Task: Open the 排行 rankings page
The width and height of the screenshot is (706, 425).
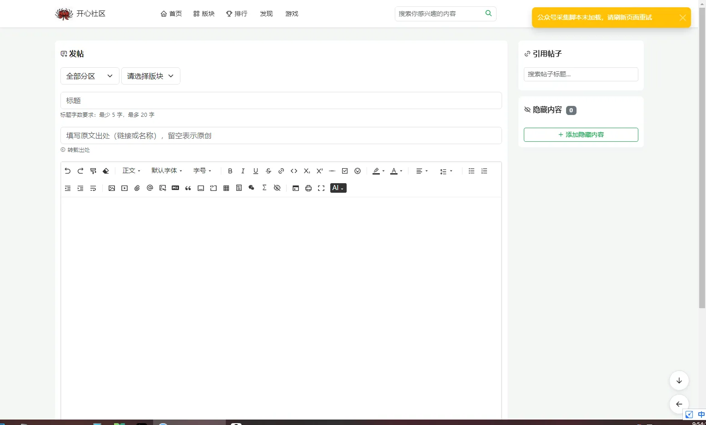Action: pyautogui.click(x=237, y=14)
